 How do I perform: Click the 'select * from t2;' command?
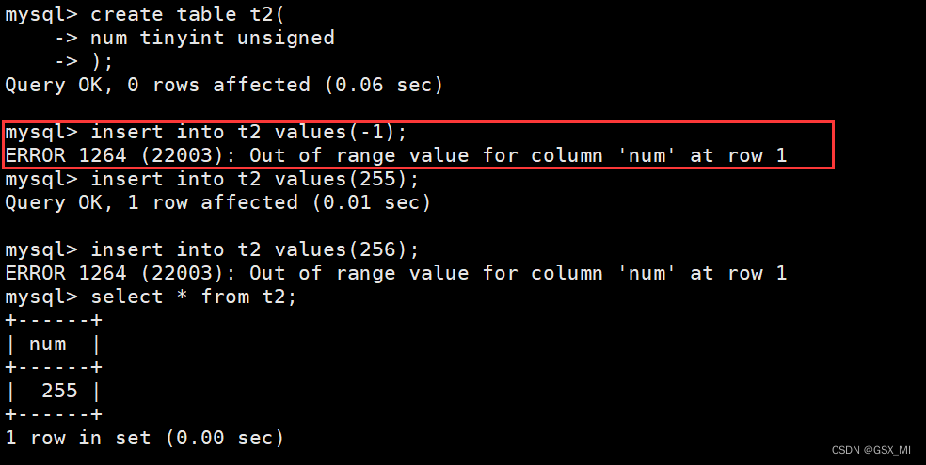tap(151, 297)
